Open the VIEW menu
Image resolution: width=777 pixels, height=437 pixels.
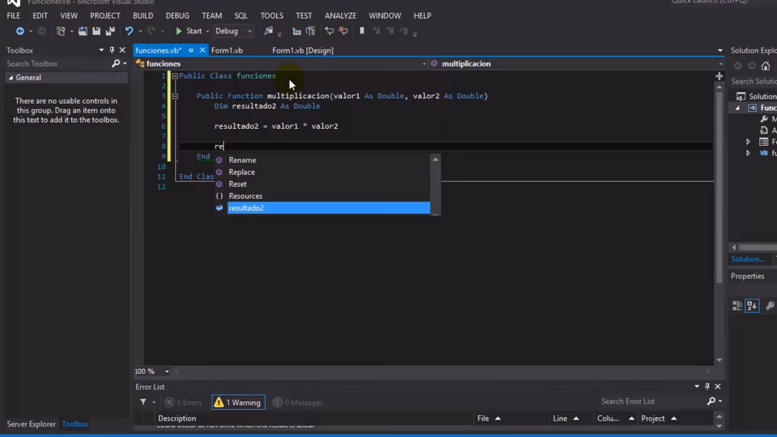coord(69,15)
